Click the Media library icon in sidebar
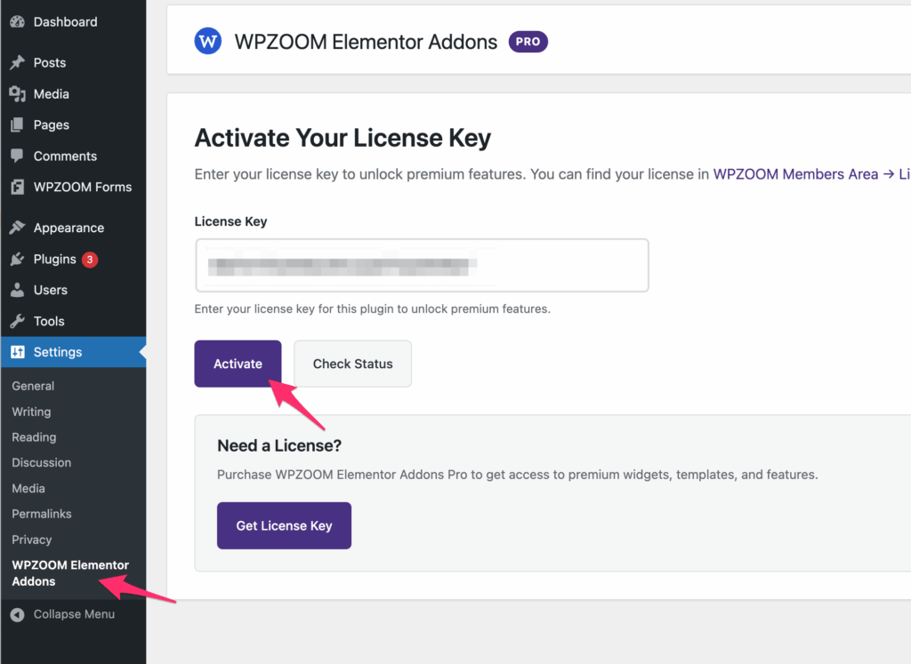The width and height of the screenshot is (911, 664). click(x=18, y=94)
